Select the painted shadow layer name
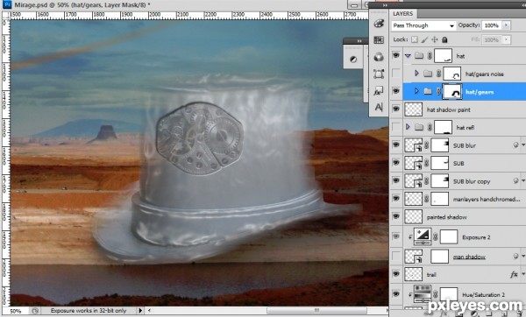 [446, 217]
